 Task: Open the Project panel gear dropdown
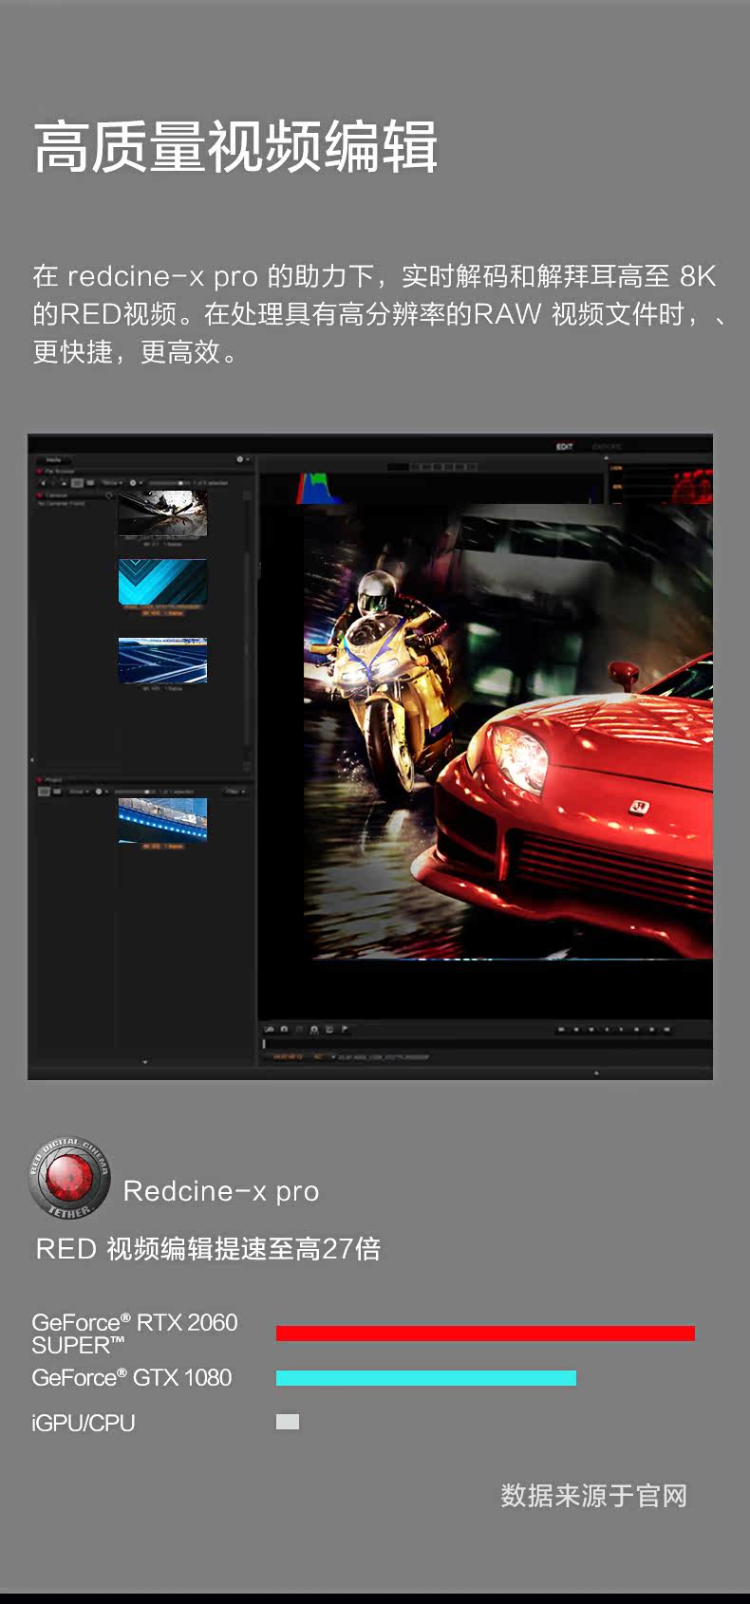(x=101, y=792)
